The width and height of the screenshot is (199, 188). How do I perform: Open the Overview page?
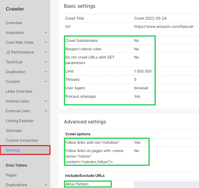point(14,23)
